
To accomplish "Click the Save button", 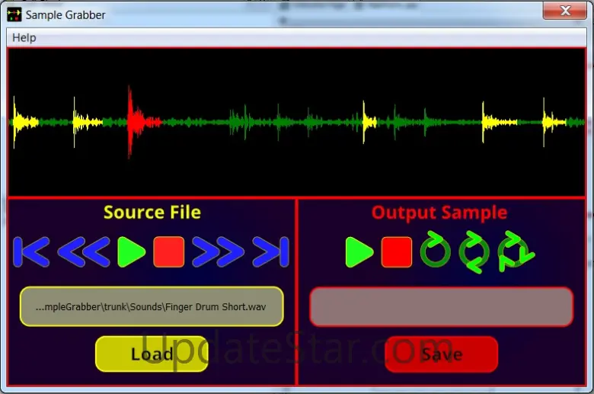I will (x=442, y=354).
